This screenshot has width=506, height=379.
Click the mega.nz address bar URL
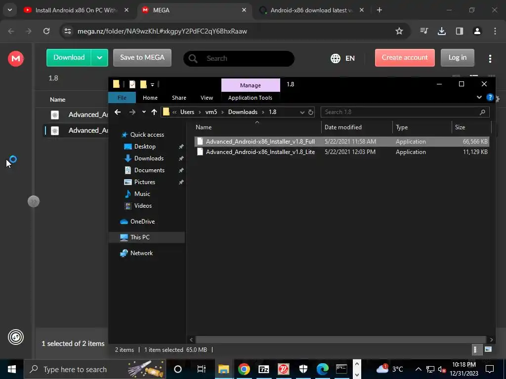point(162,31)
